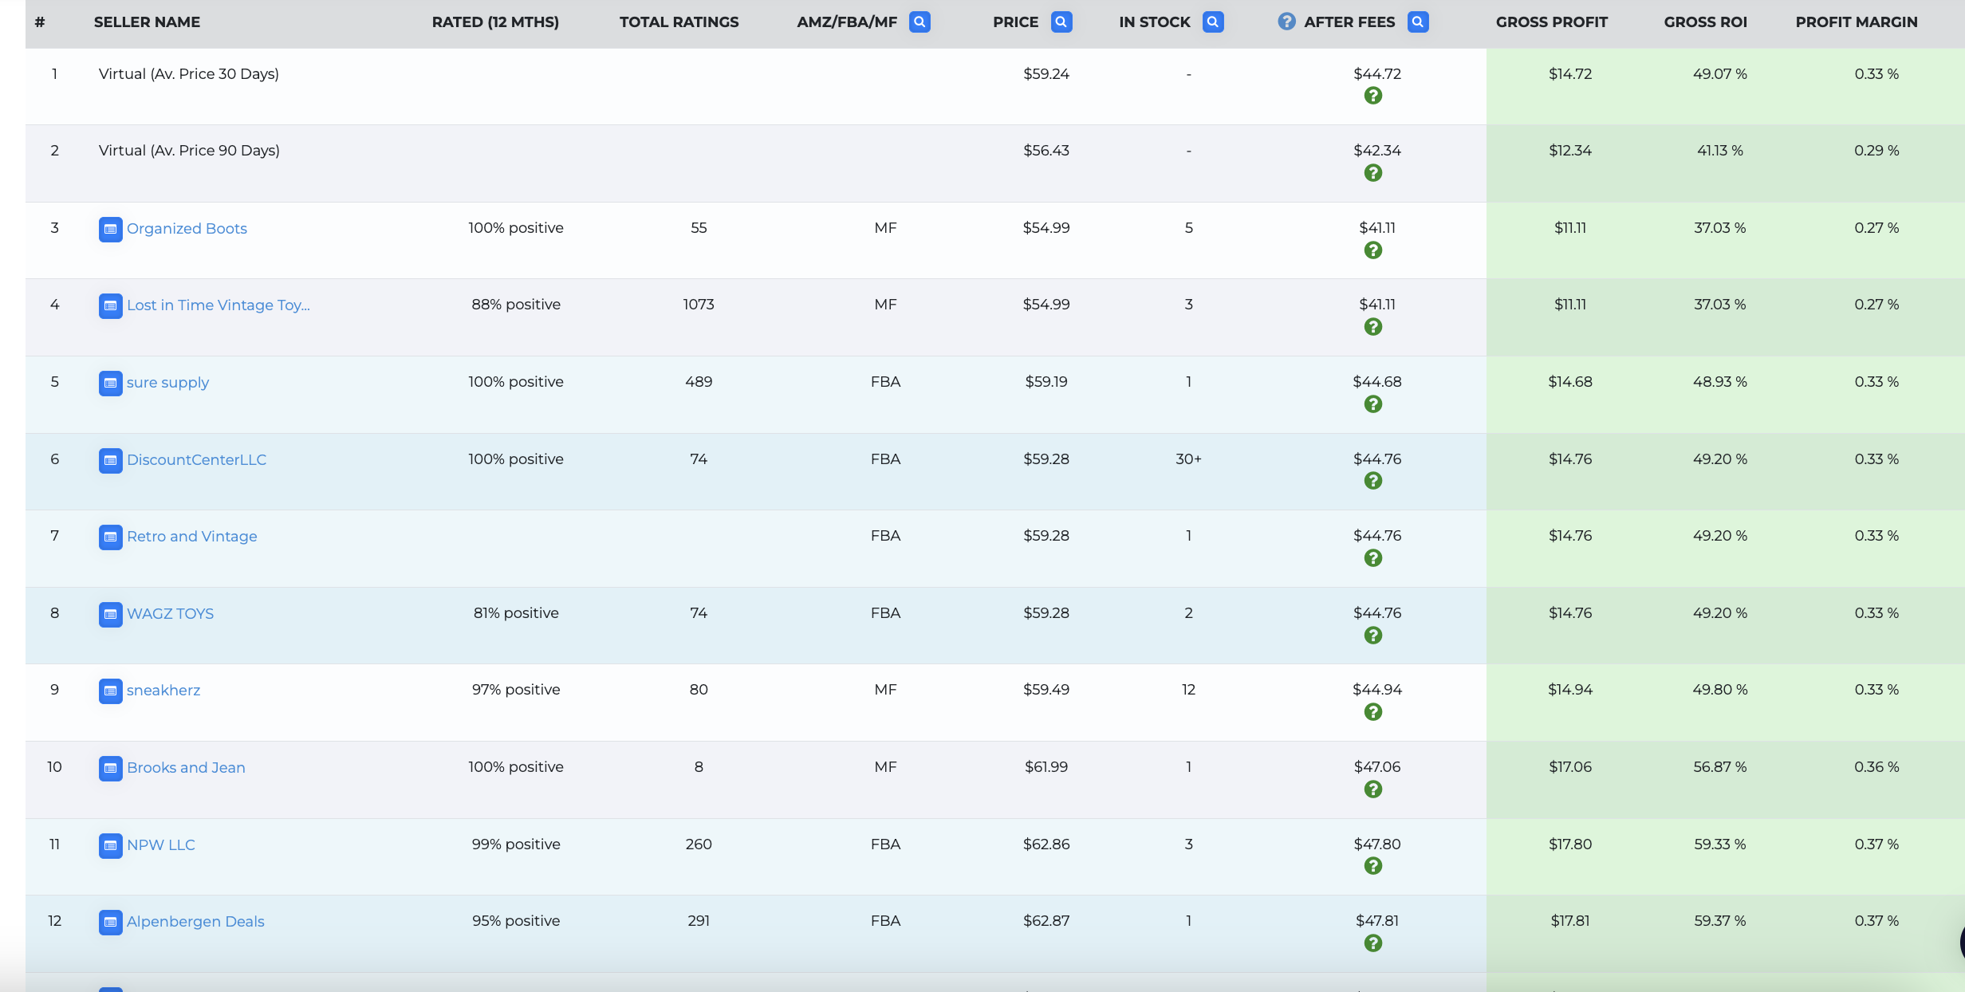
Task: Click the storefront icon beside sneakherz
Action: [x=110, y=691]
